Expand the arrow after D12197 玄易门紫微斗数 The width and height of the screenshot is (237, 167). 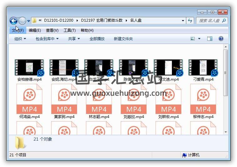pos(126,20)
